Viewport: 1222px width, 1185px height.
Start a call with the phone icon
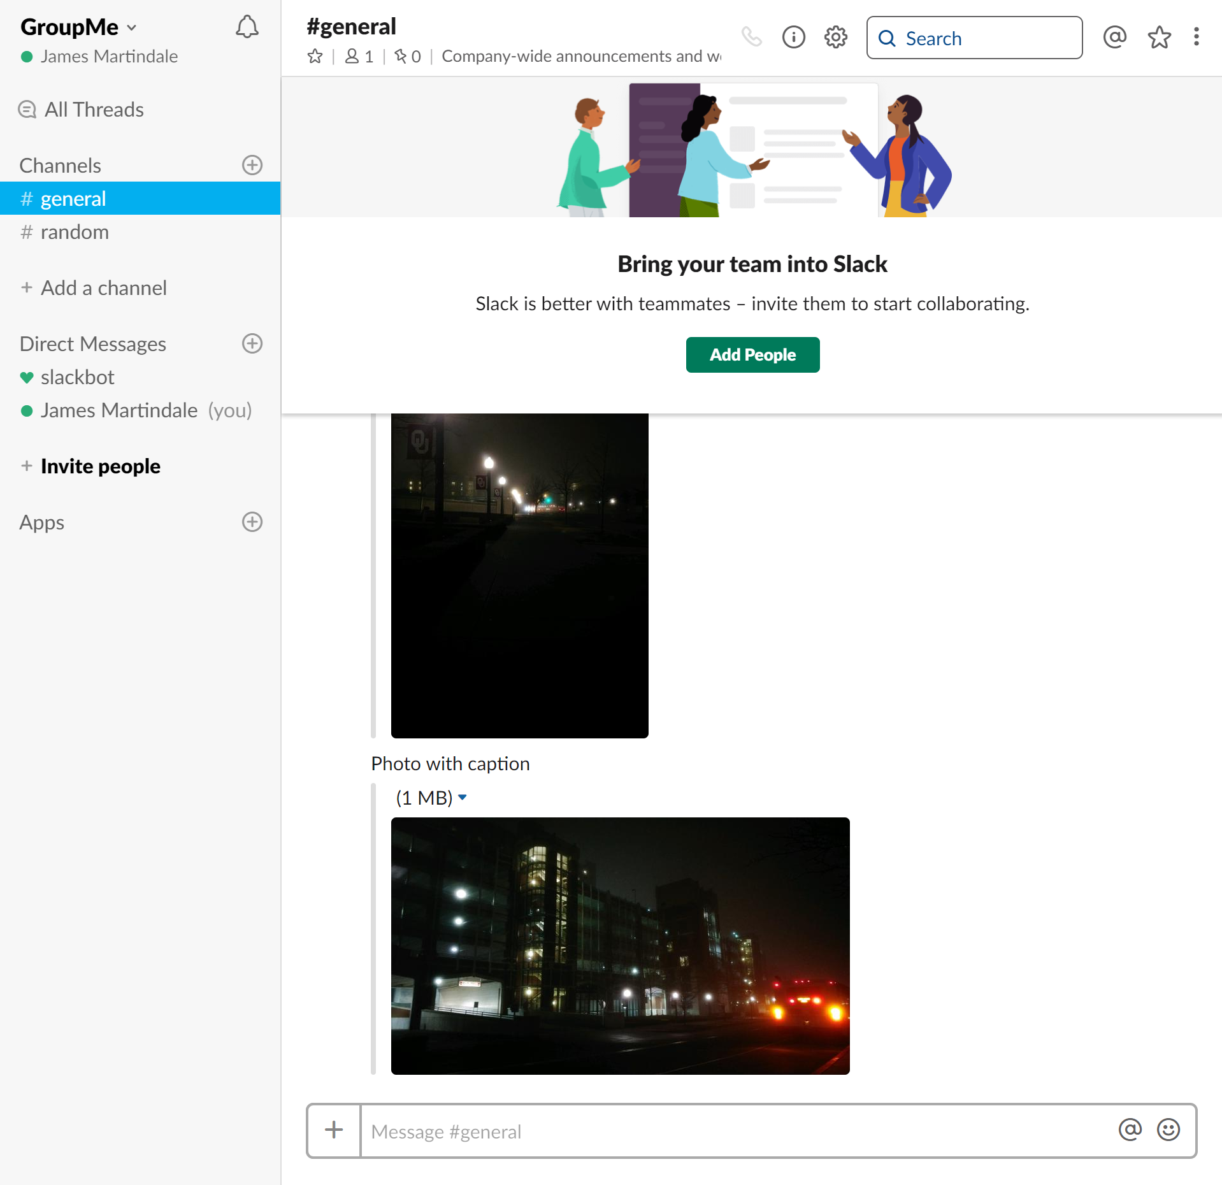pos(752,38)
